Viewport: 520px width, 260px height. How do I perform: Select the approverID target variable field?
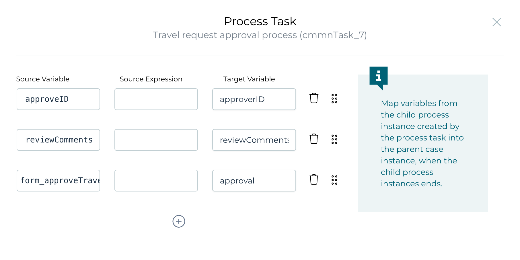[254, 99]
